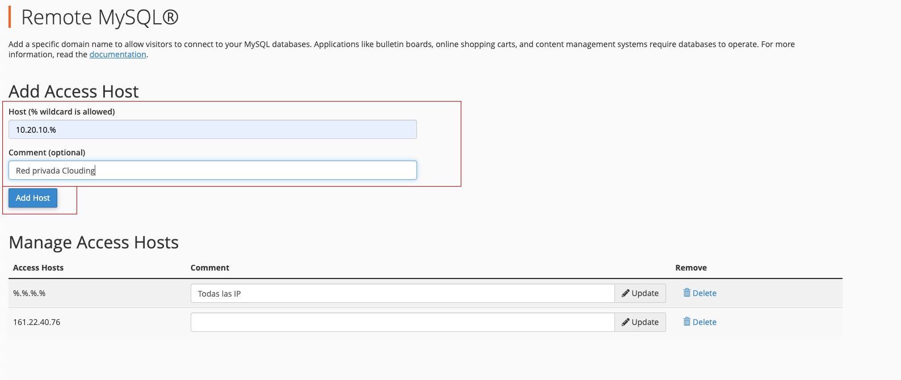Click the Remove column header
This screenshot has height=380, width=901.
[x=691, y=268]
